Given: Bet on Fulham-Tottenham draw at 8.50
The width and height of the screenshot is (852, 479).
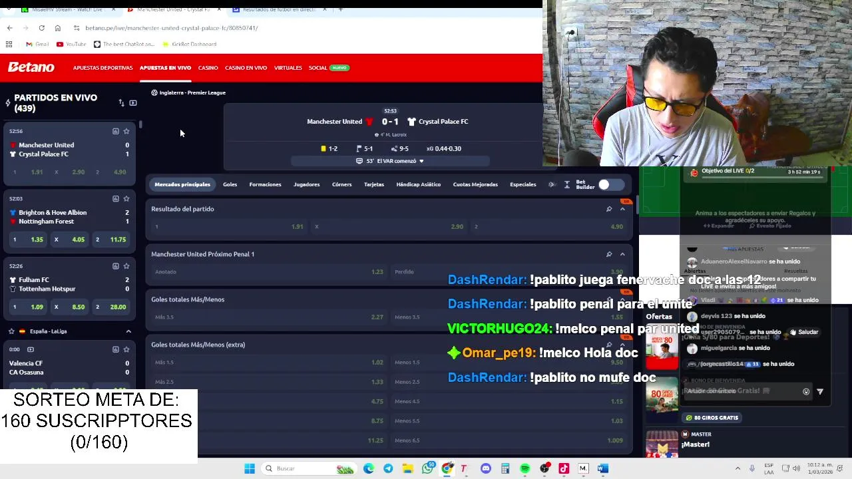Looking at the screenshot, I should click(69, 307).
